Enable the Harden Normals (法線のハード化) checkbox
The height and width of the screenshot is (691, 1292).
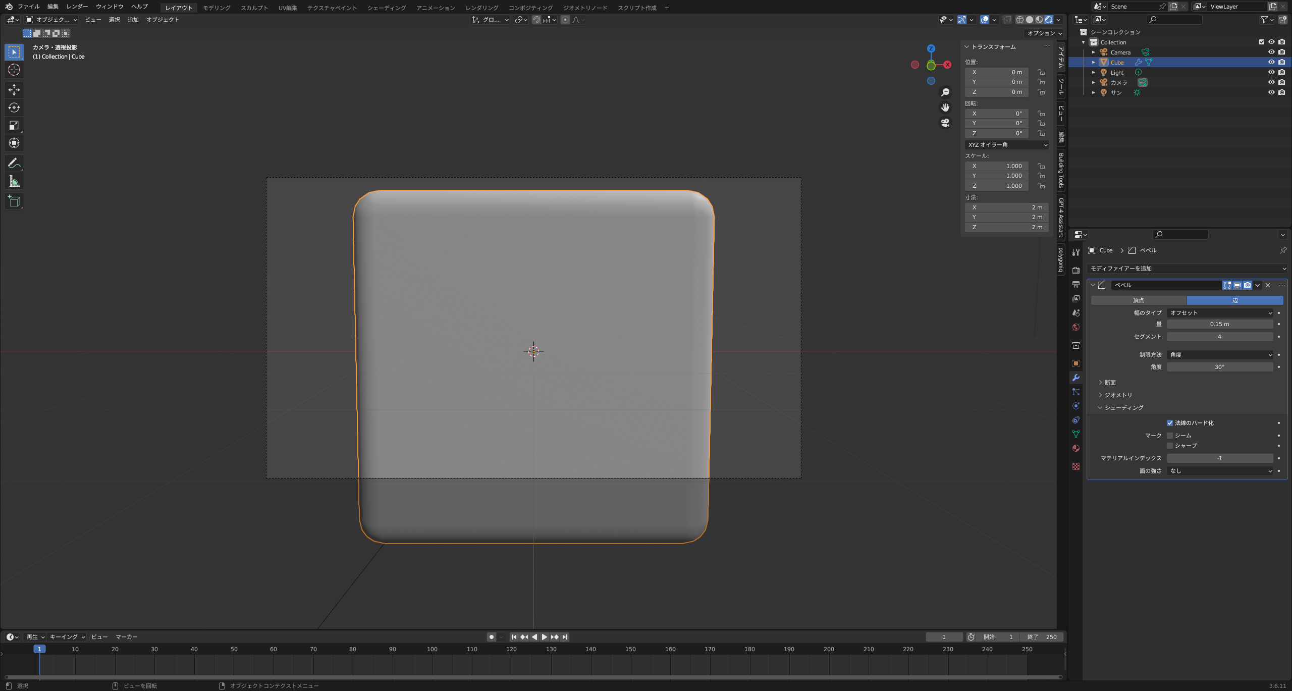coord(1169,423)
